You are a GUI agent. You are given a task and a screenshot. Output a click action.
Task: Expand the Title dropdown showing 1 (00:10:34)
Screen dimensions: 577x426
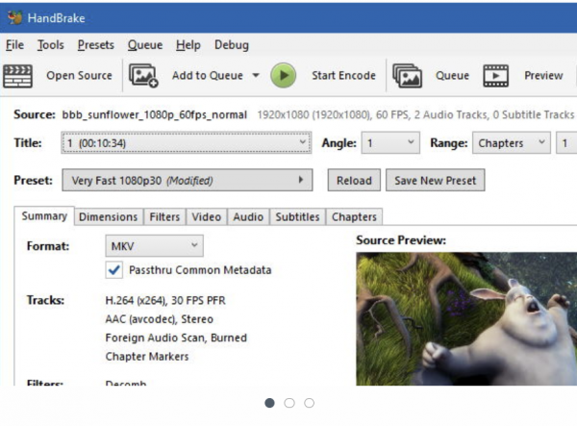(x=187, y=142)
